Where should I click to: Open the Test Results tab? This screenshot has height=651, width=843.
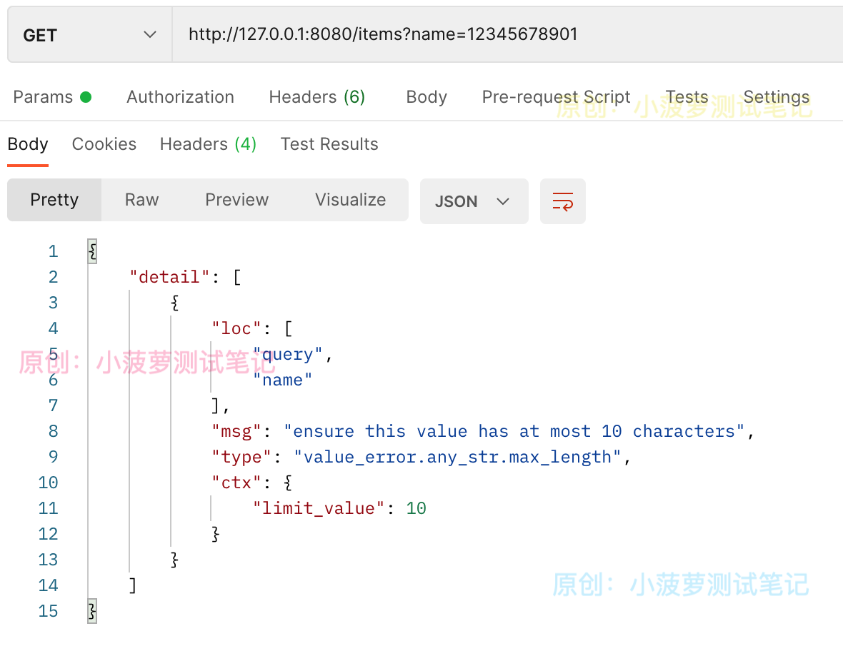click(x=329, y=144)
